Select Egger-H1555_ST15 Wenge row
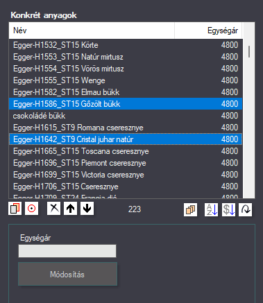 126,80
